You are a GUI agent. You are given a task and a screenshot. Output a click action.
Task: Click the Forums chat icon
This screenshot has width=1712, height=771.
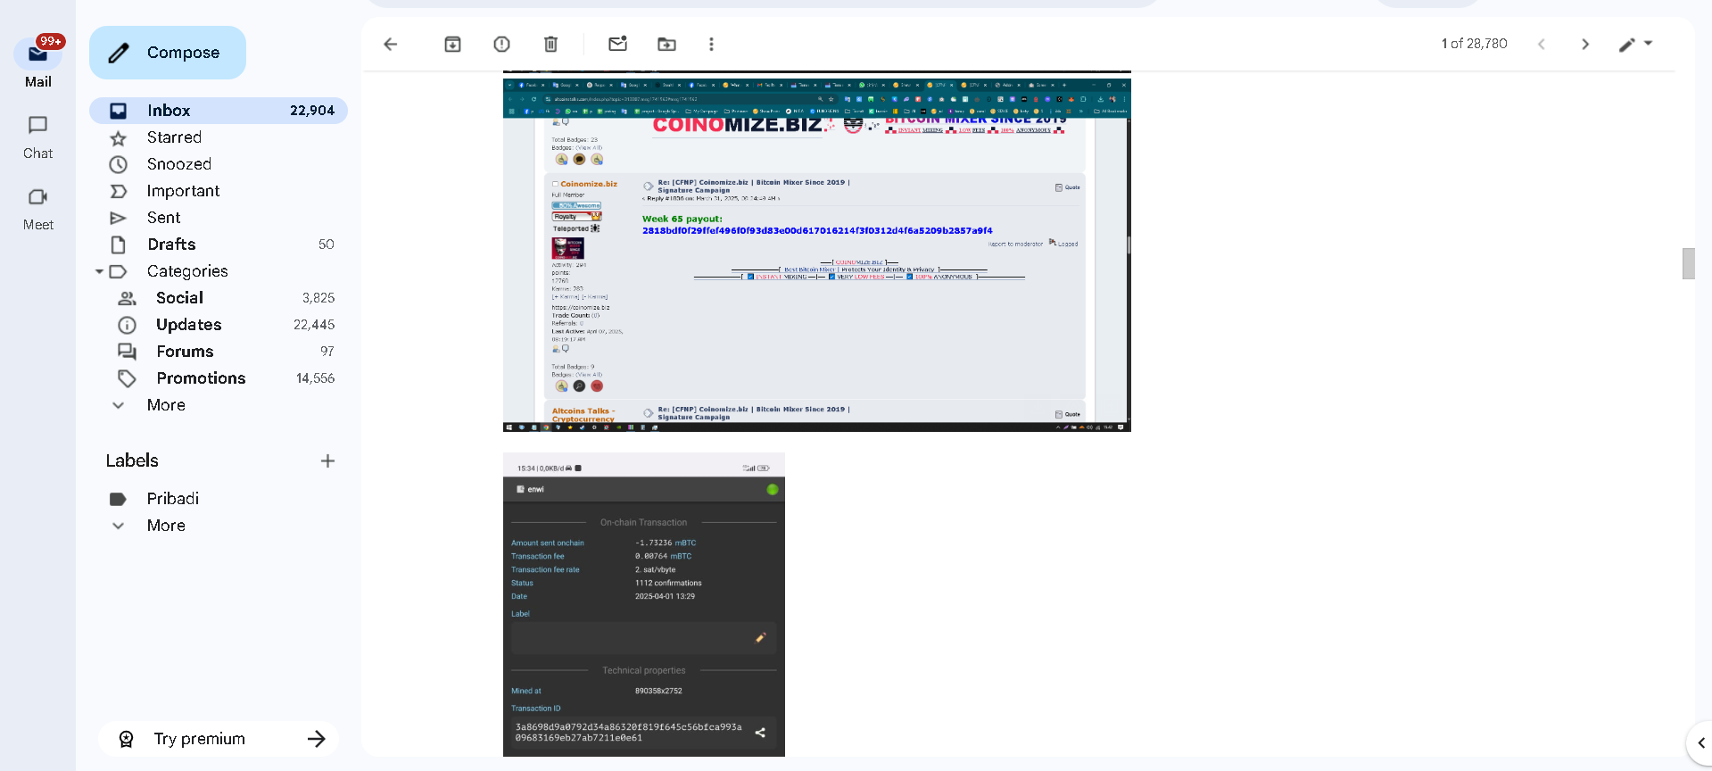coord(127,352)
